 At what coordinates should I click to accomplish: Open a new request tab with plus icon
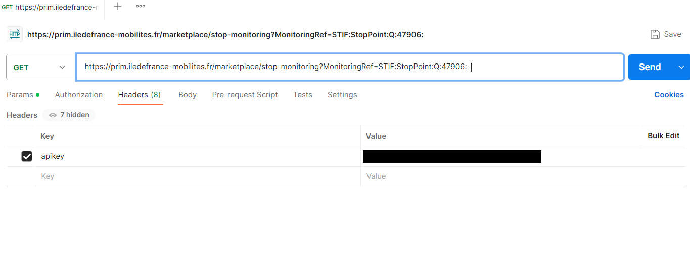click(x=118, y=6)
